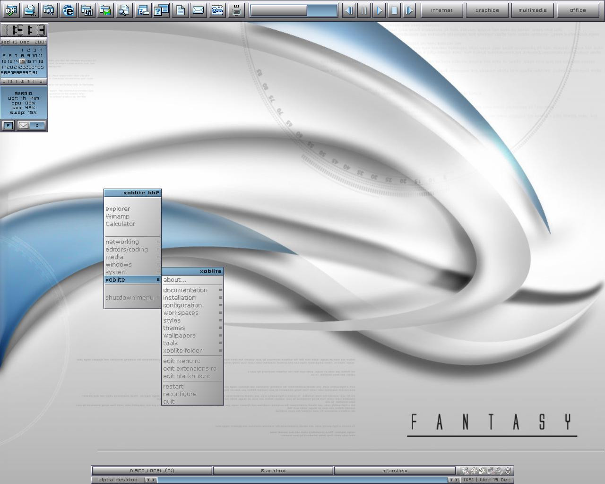Image resolution: width=605 pixels, height=484 pixels.
Task: Launch Internet Explorer from the top toolbar
Action: [x=68, y=10]
